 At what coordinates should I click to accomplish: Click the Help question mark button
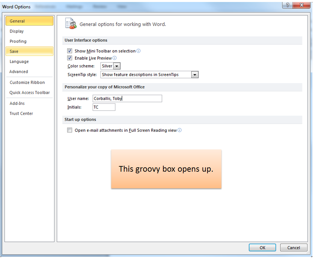287,5
